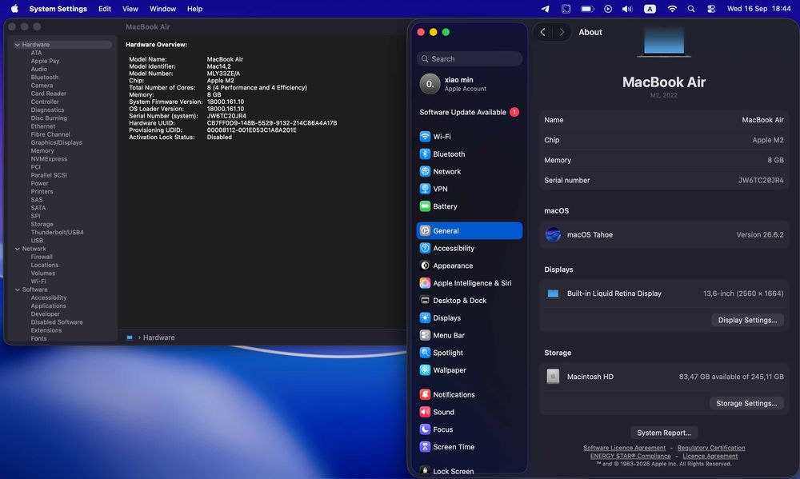Open the Bluetooth settings icon in sidebar
This screenshot has height=479, width=800.
pyautogui.click(x=425, y=154)
